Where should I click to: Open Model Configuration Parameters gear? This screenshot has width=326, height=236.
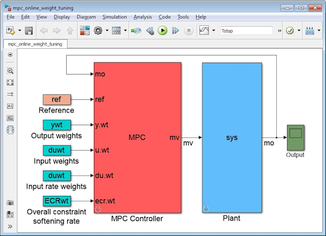click(x=98, y=31)
